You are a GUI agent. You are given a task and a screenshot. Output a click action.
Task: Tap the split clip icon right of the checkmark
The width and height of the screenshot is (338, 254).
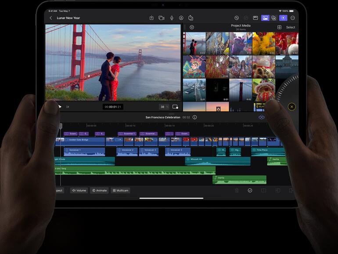click(264, 190)
